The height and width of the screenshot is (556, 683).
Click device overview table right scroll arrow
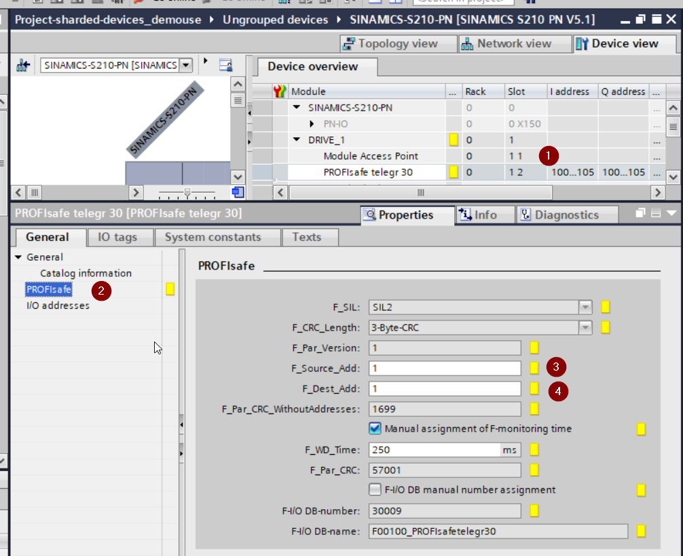click(658, 192)
